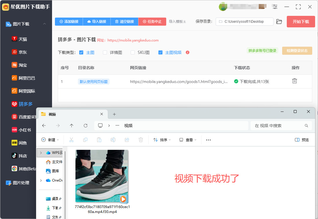Click the 导入链接 button
318x219 pixels.
point(97,21)
